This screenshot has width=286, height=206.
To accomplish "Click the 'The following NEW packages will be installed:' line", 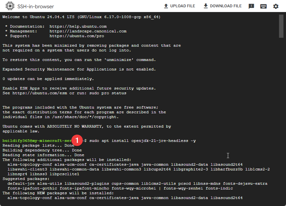I will click(58, 193).
